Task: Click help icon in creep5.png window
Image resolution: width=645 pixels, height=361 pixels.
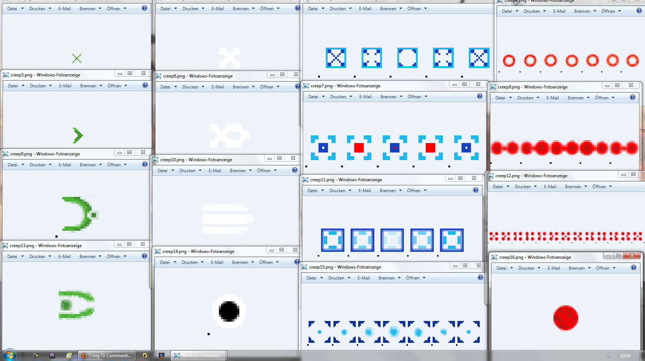Action: tap(145, 85)
